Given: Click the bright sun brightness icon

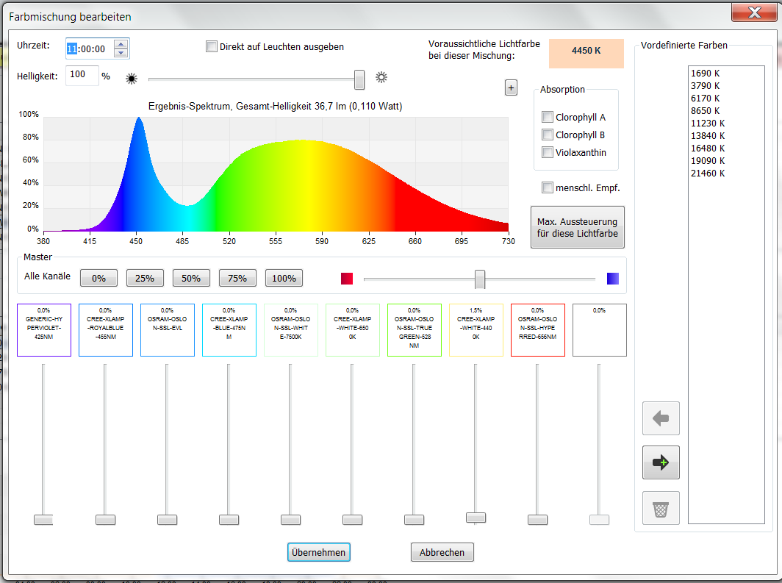Looking at the screenshot, I should (381, 77).
